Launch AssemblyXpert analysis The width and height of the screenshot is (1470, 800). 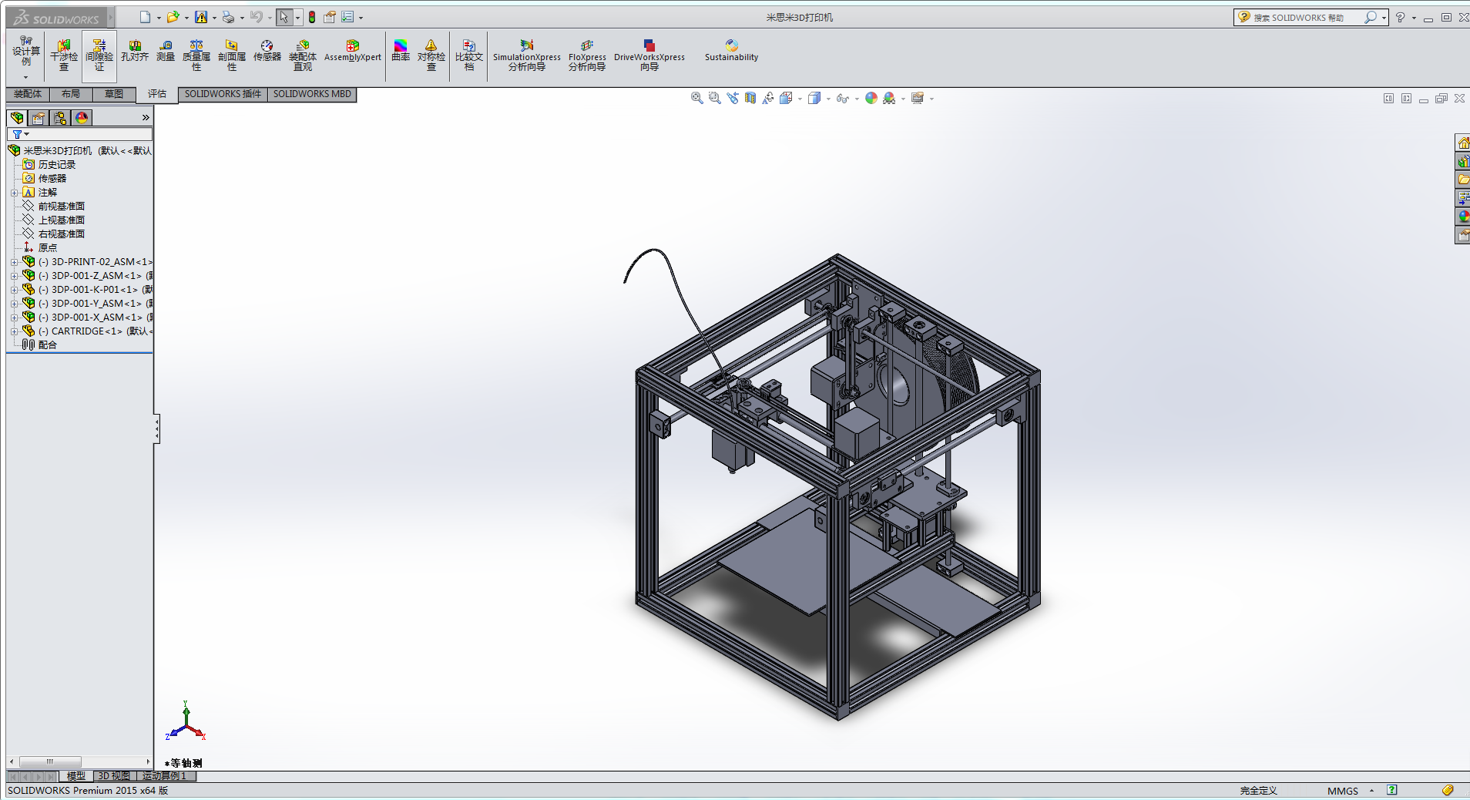click(x=353, y=51)
